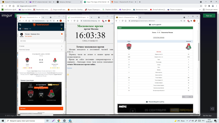Expand the О турнире section in the screenshot
Viewport: 219px width, 123px height.
[41, 46]
